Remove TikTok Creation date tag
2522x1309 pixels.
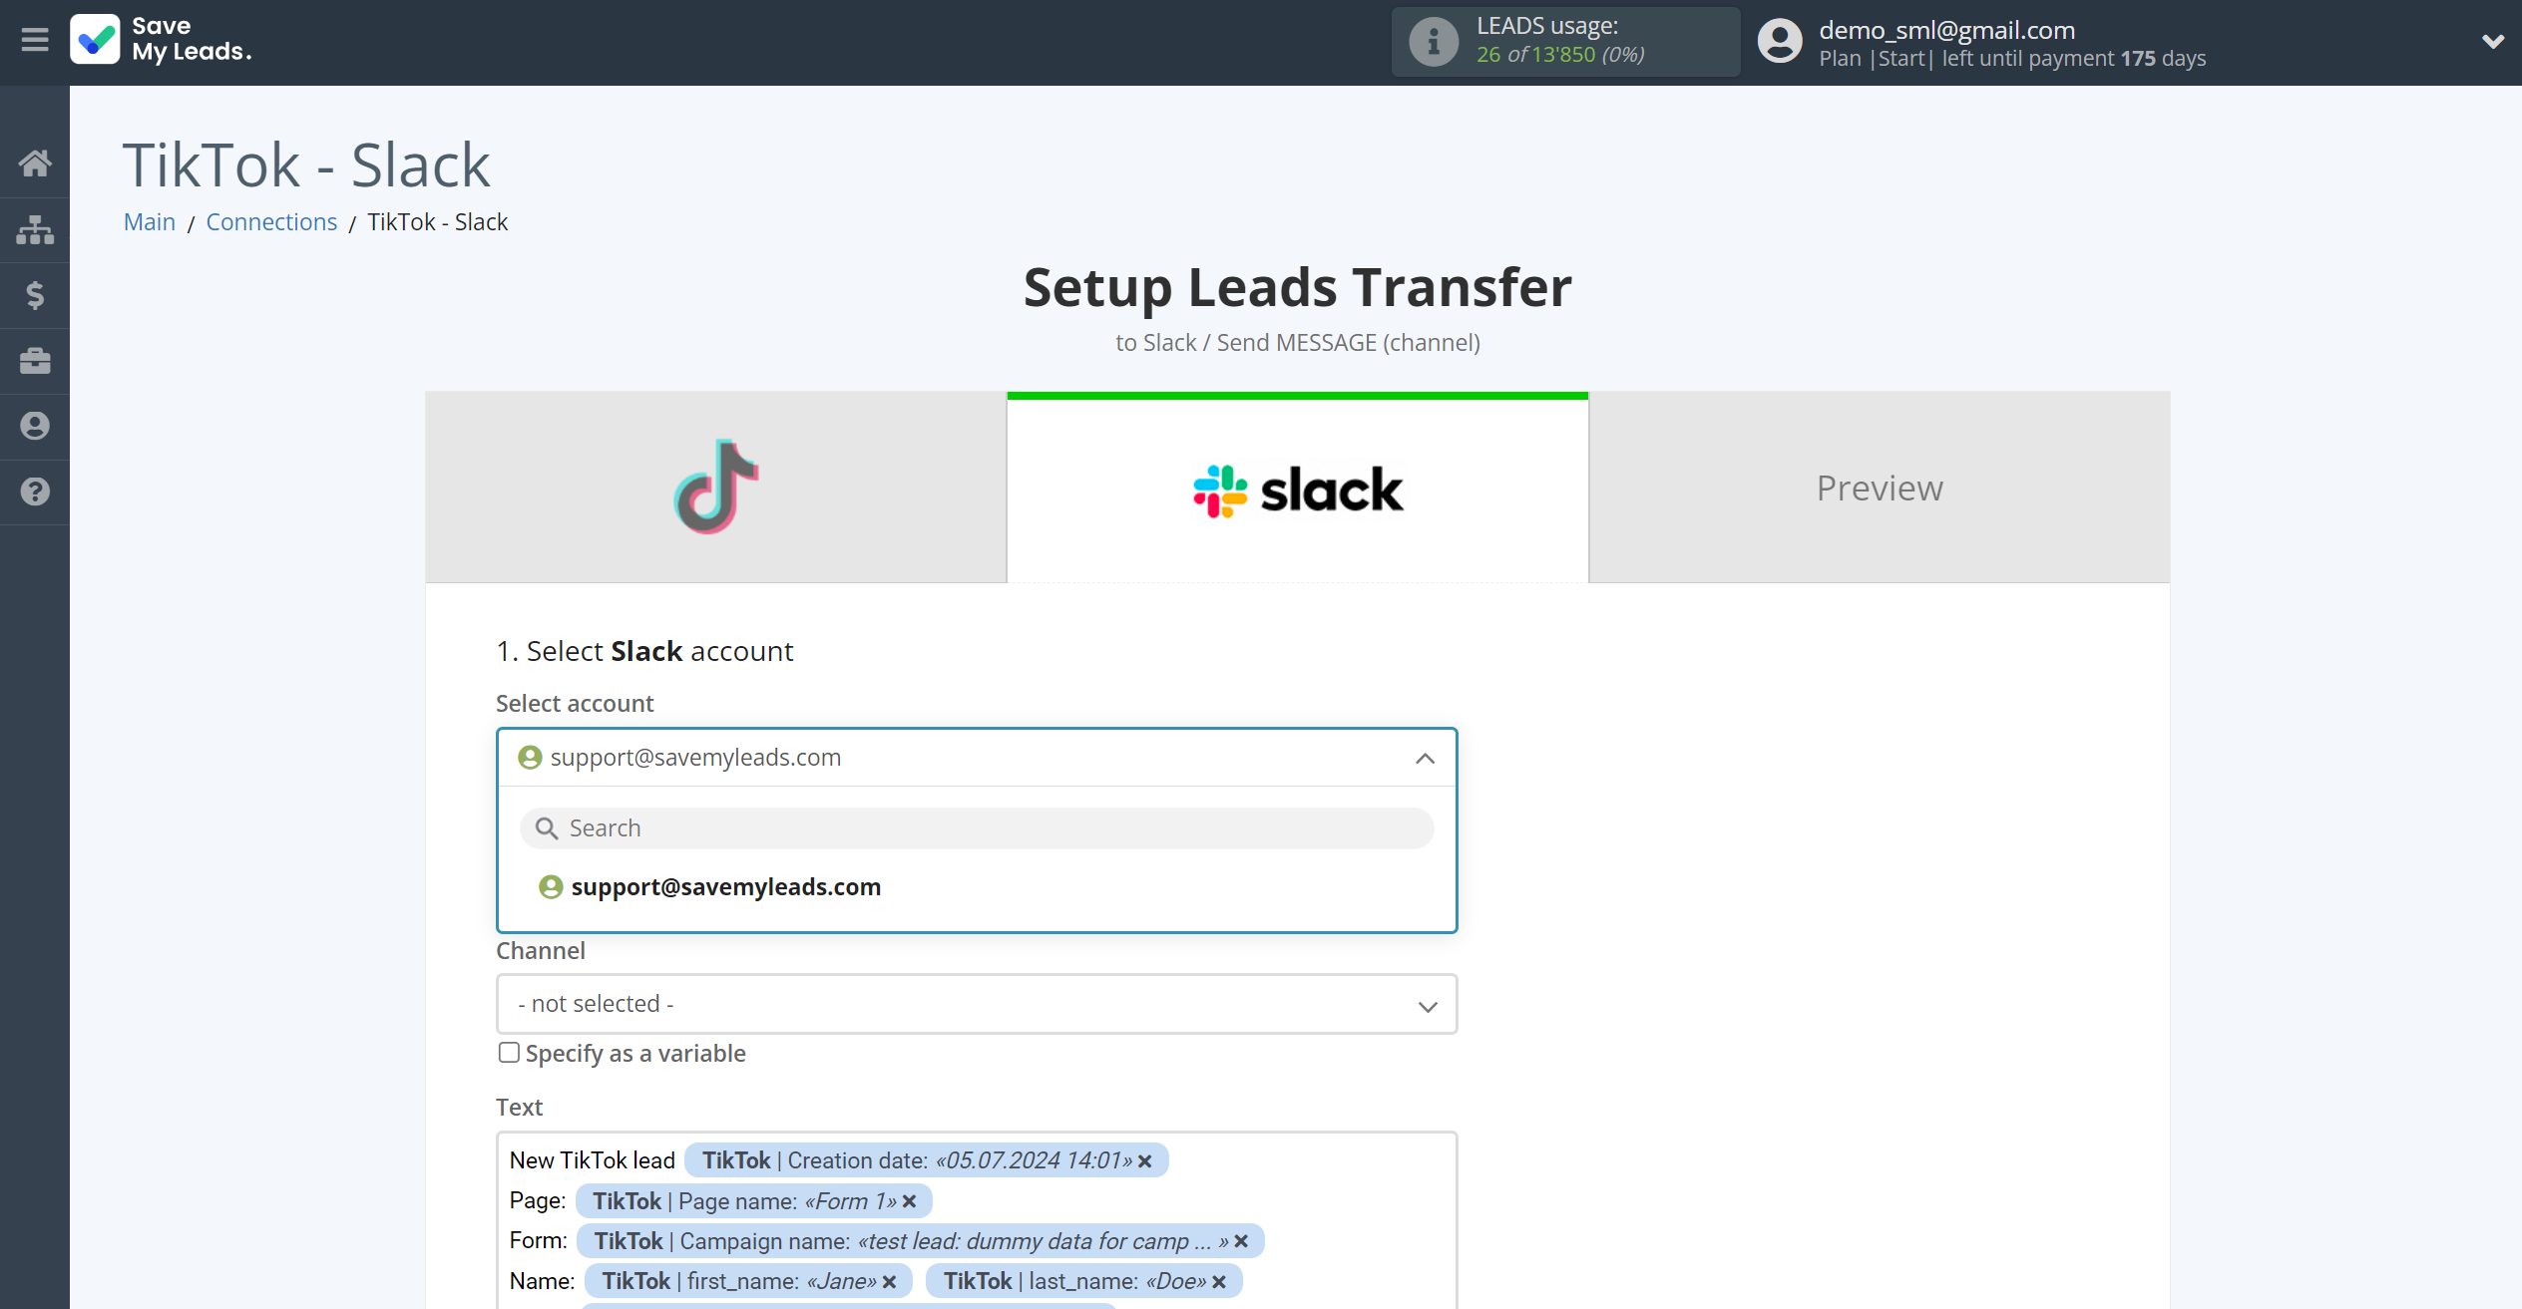pos(1146,1160)
